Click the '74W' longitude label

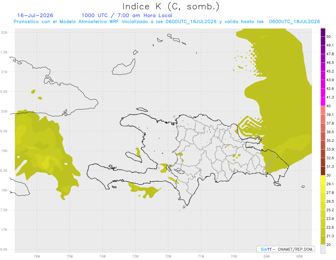pos(102,256)
